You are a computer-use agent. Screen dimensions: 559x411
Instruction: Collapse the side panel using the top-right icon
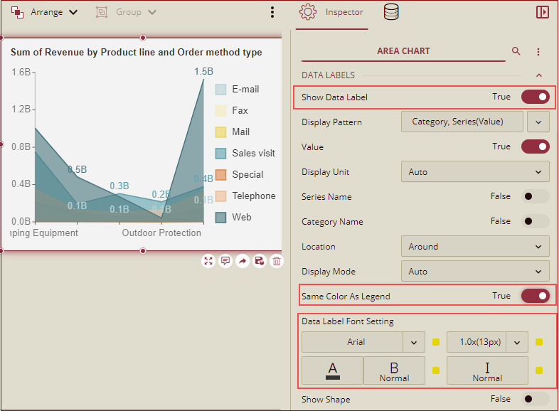(x=543, y=12)
